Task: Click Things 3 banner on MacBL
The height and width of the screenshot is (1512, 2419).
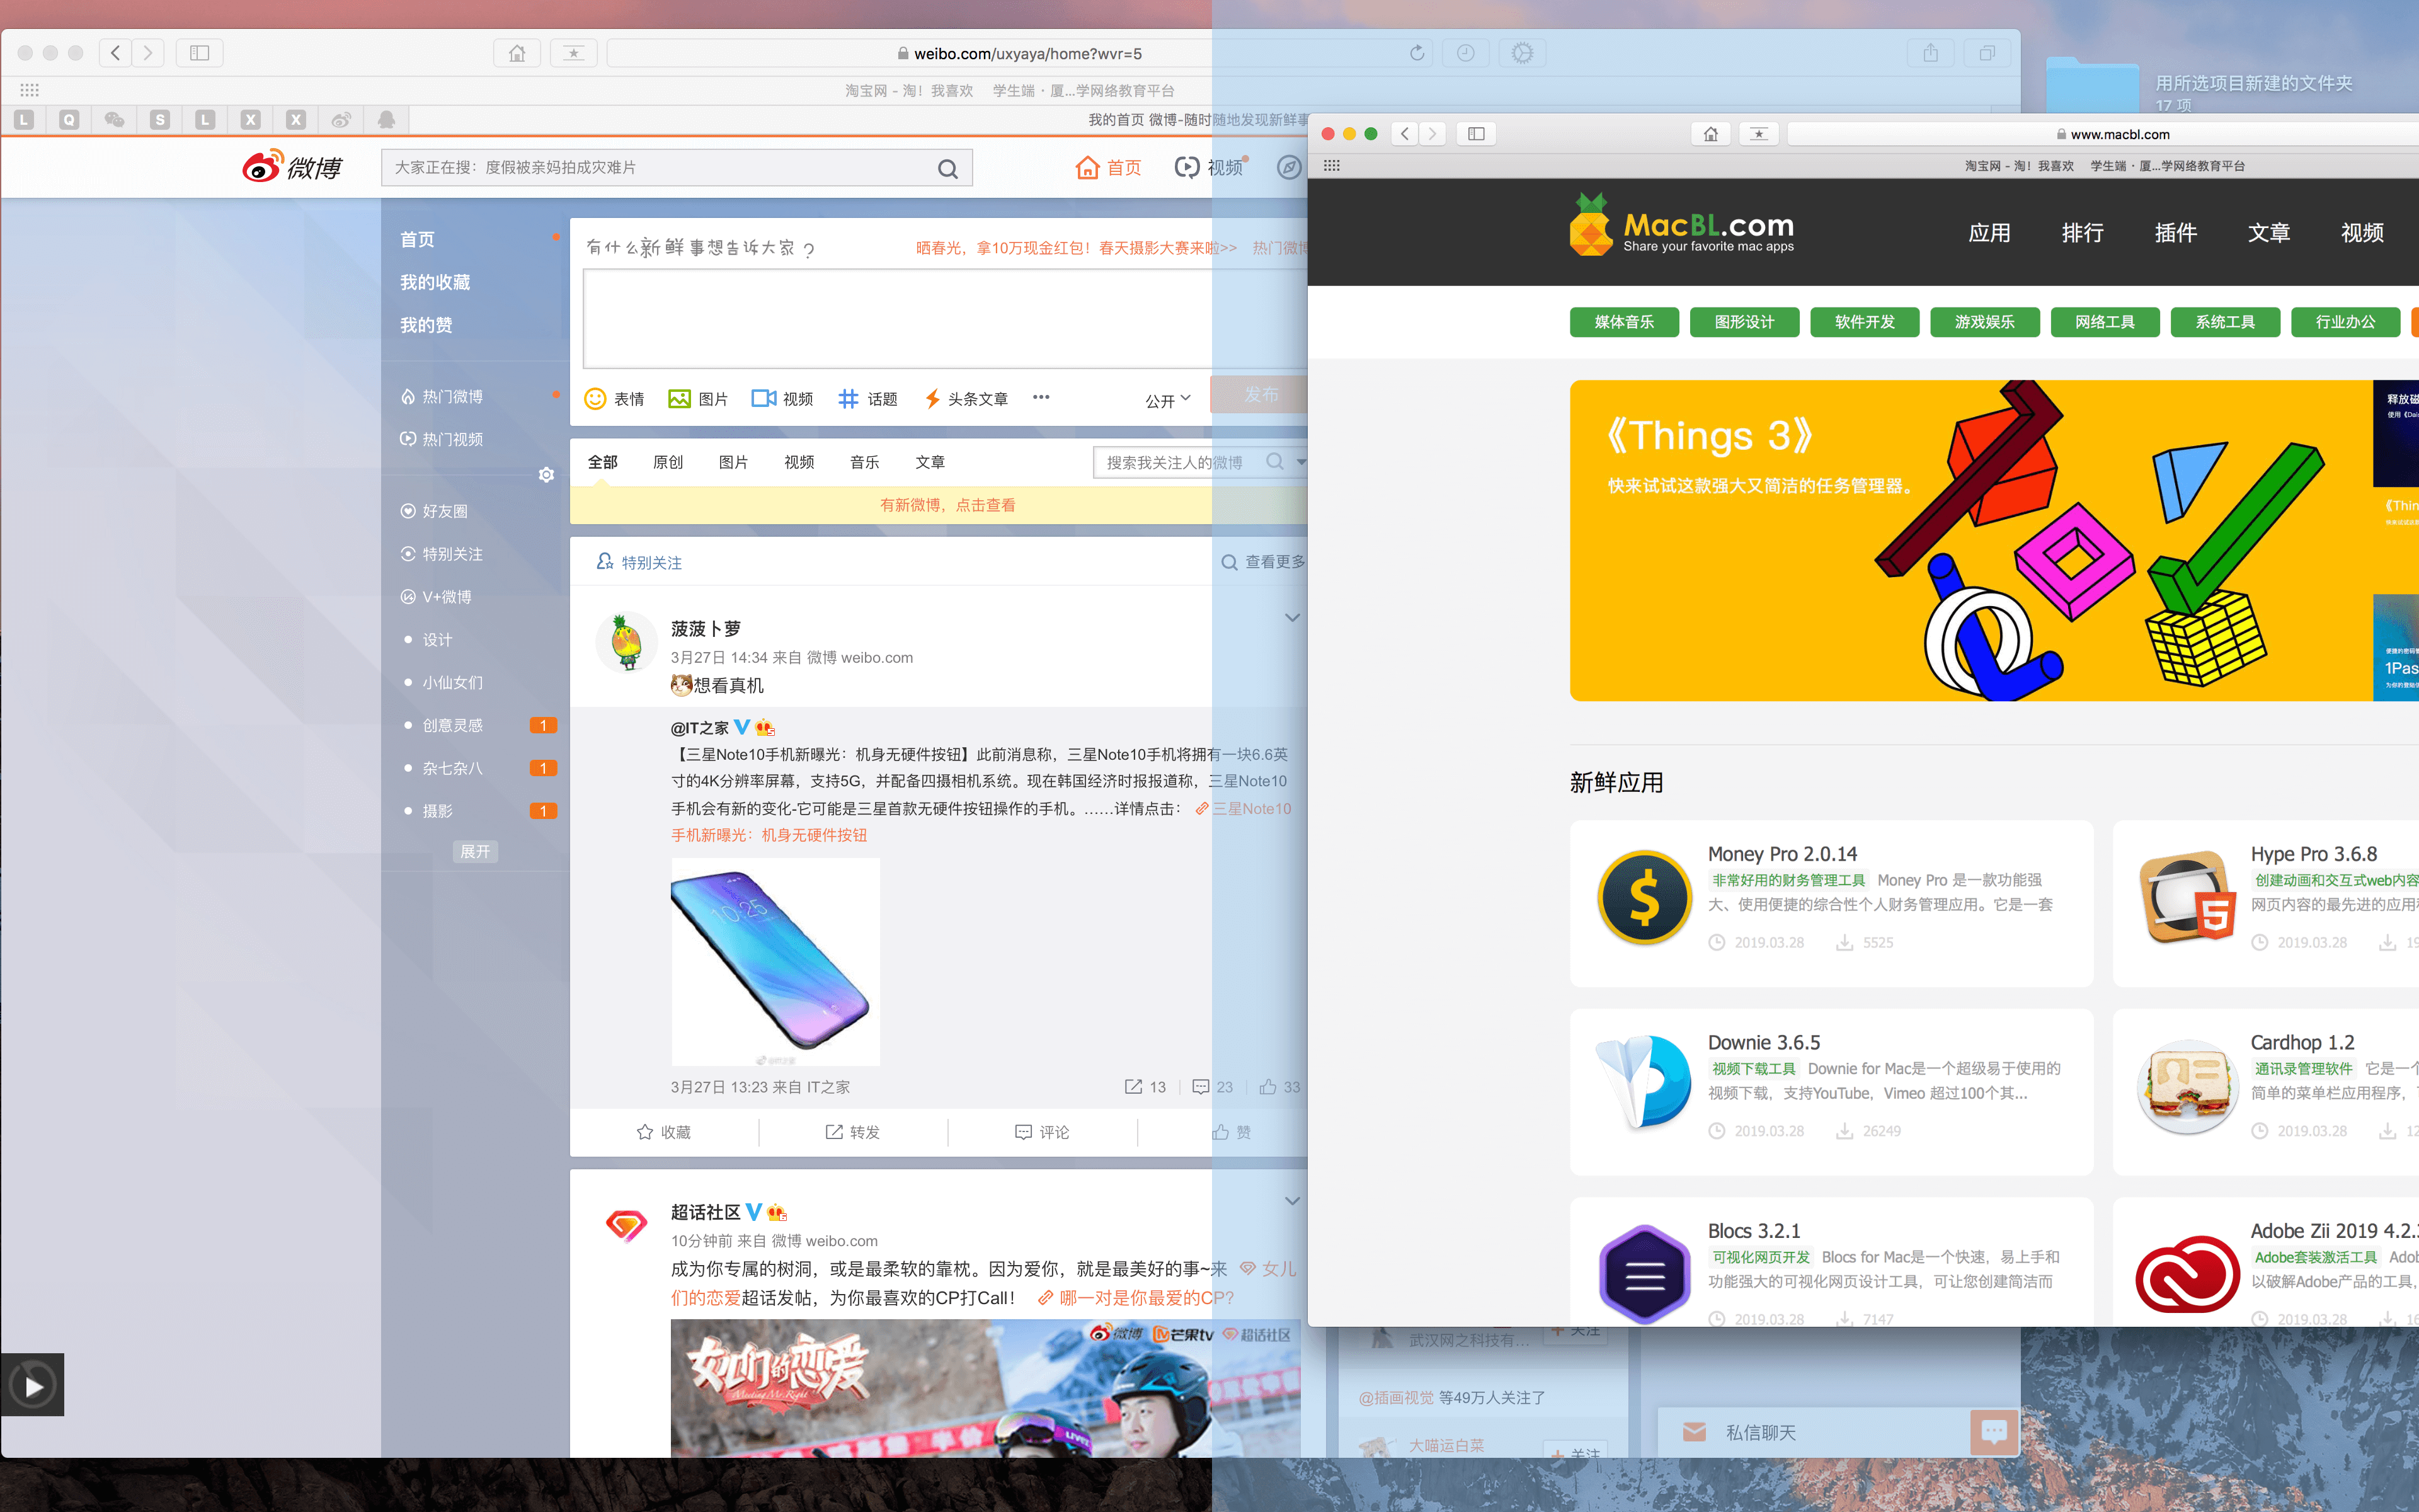Action: tap(1970, 540)
